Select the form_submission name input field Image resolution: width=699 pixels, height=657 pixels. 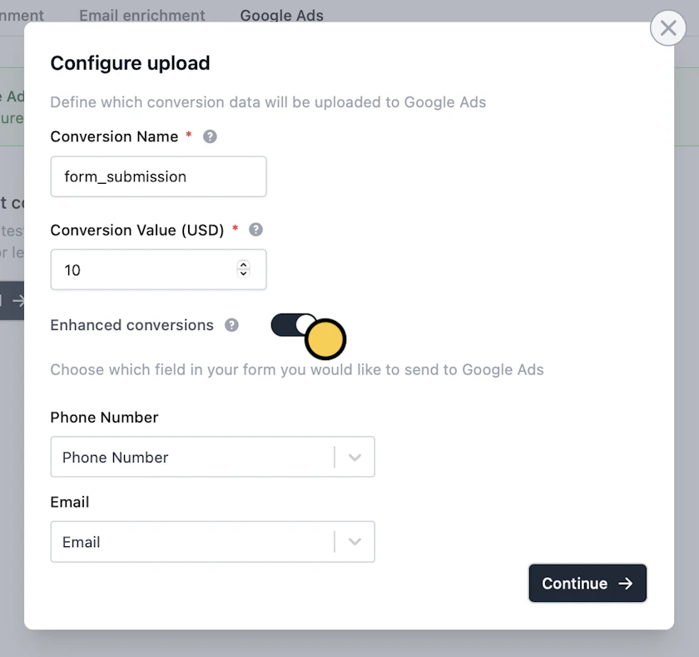click(x=158, y=176)
